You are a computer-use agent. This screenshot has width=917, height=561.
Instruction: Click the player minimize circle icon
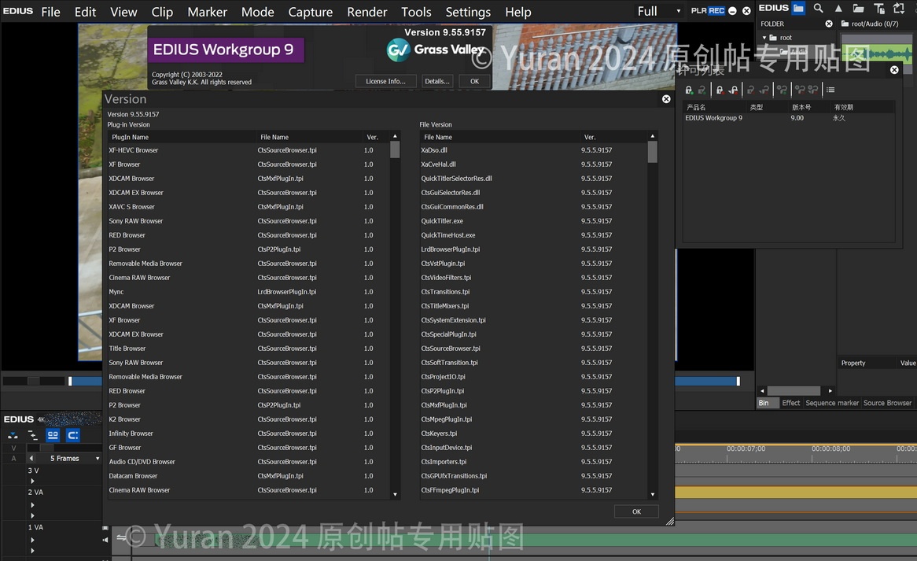pyautogui.click(x=732, y=10)
